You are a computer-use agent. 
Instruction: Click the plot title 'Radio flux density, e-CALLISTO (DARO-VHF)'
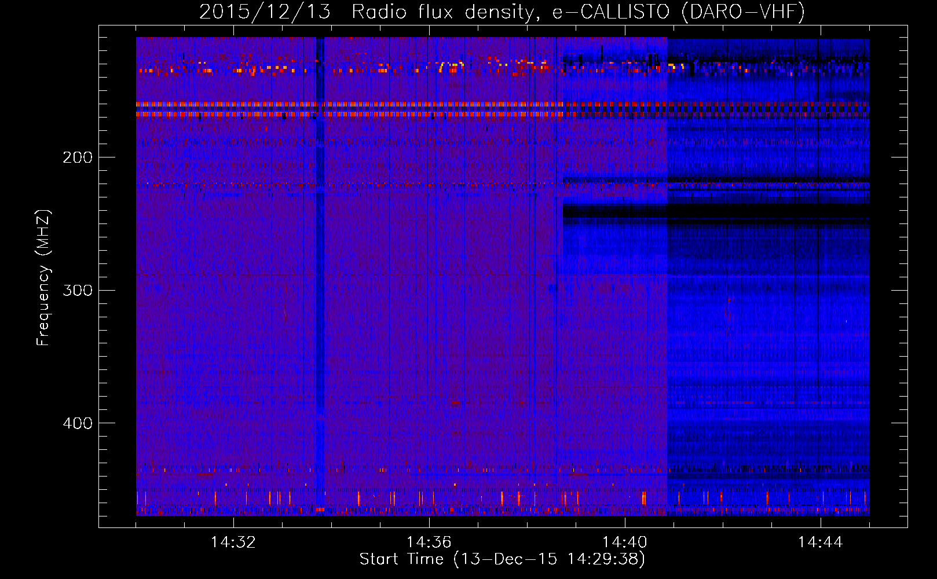point(578,12)
